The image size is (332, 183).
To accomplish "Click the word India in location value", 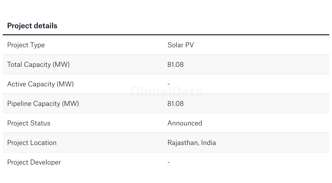I will 208,143.
